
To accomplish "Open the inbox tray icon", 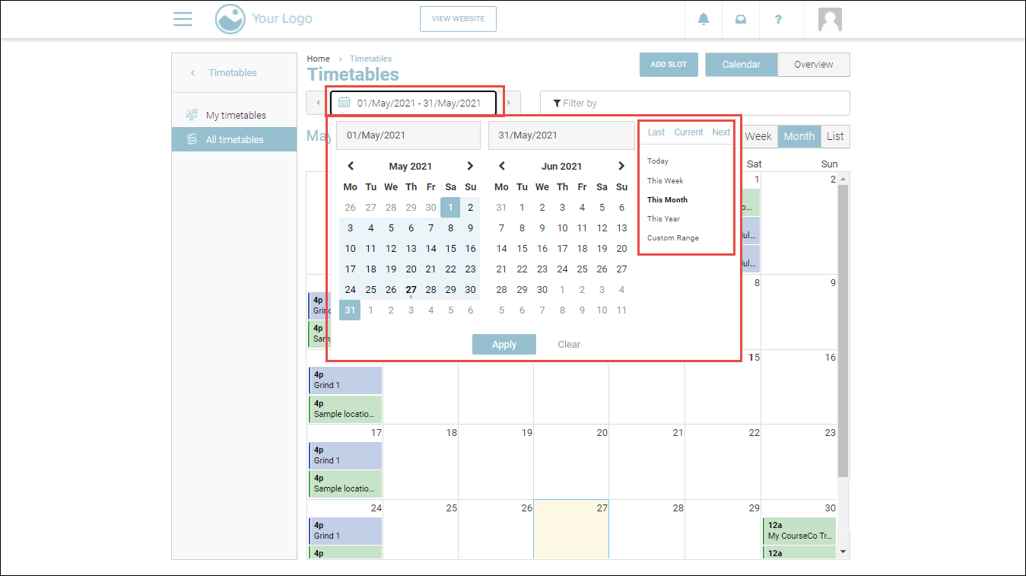I will click(x=740, y=19).
